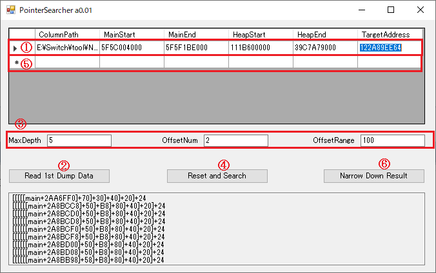This screenshot has width=436, height=273.
Task: Select the MainStart column header
Action: pyautogui.click(x=132, y=34)
